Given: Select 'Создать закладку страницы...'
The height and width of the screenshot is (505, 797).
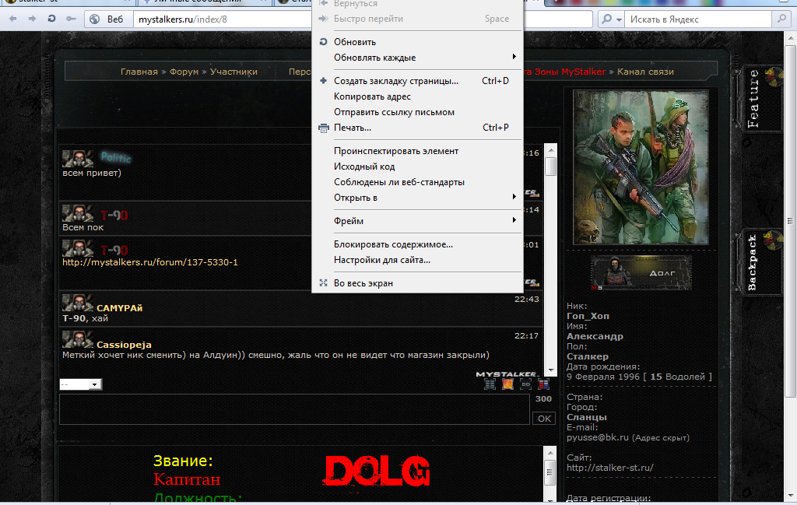Looking at the screenshot, I should pyautogui.click(x=417, y=81).
